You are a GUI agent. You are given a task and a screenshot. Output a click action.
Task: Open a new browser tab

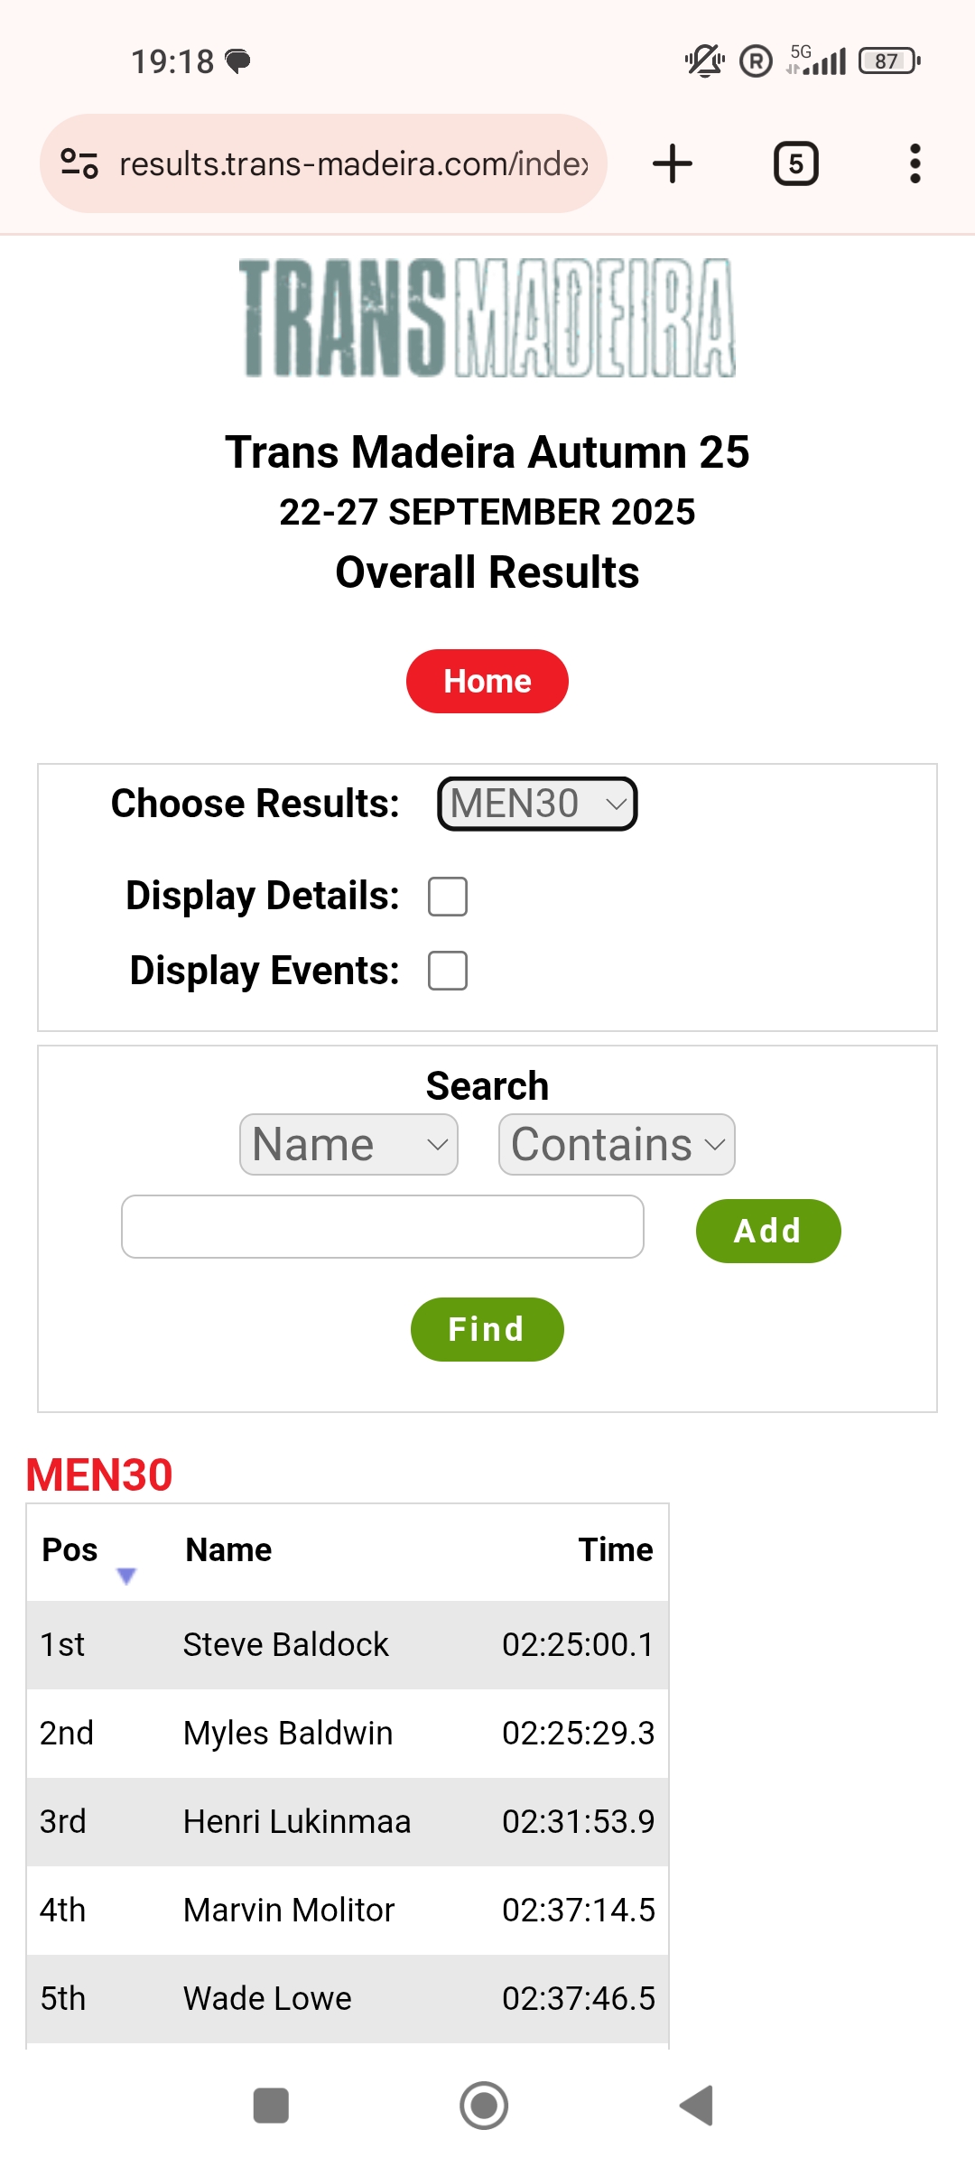(673, 163)
